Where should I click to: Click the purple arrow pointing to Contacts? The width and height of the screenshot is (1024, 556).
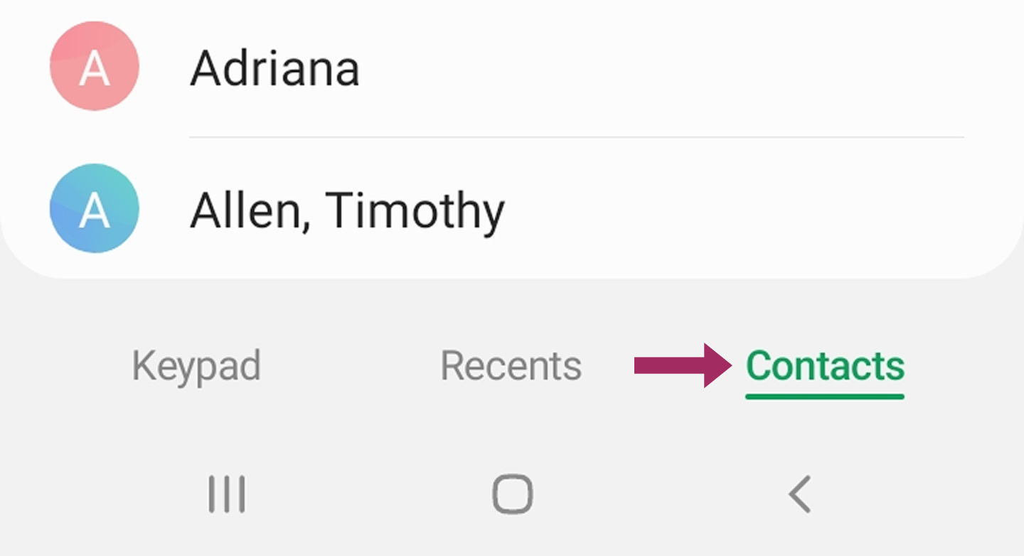click(x=681, y=365)
